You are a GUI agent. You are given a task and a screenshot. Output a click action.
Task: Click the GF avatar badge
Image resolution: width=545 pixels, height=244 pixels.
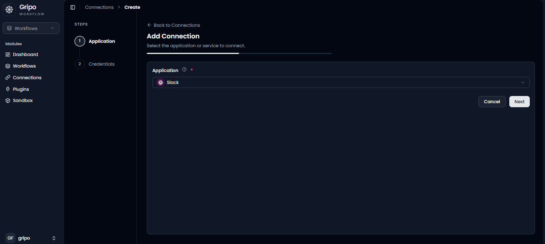10,238
